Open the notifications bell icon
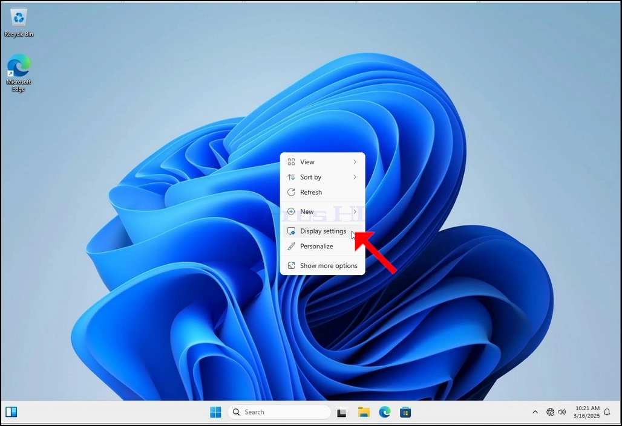This screenshot has height=426, width=622. click(x=607, y=412)
